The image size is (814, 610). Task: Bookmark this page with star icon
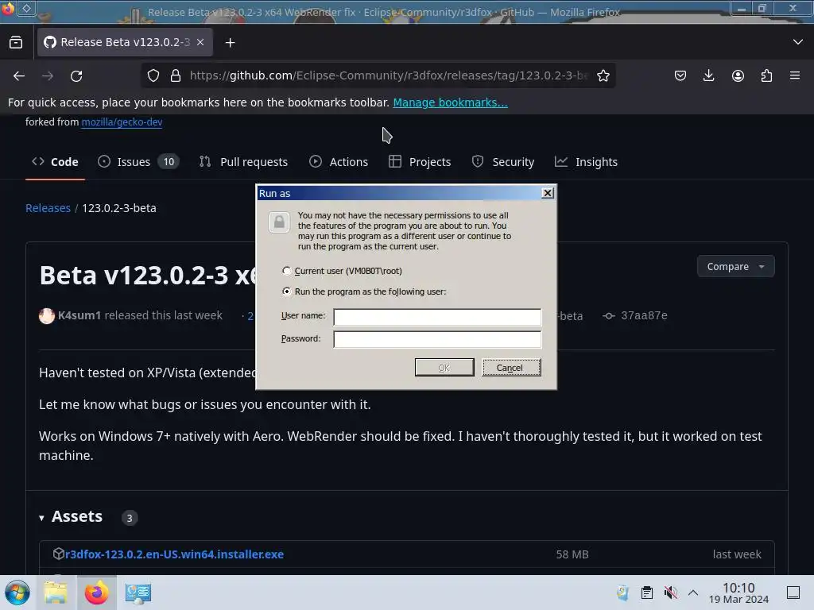(603, 75)
